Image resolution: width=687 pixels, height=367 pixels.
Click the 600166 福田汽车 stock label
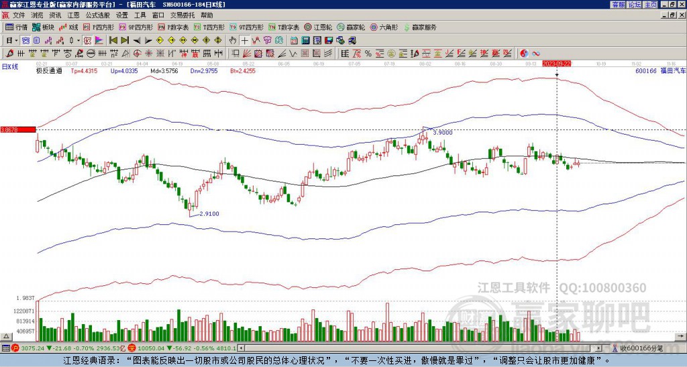coord(660,71)
